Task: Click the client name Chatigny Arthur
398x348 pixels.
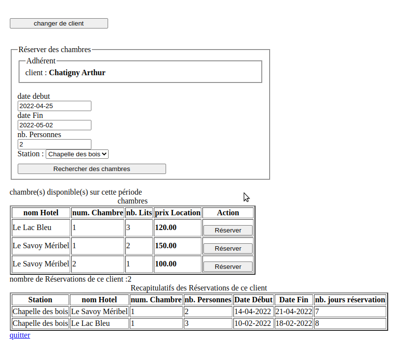Action: (x=77, y=73)
